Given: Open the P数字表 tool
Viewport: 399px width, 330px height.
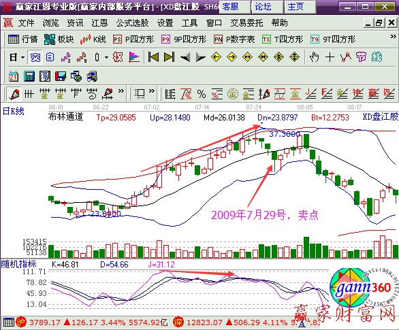Looking at the screenshot, I should tap(234, 39).
